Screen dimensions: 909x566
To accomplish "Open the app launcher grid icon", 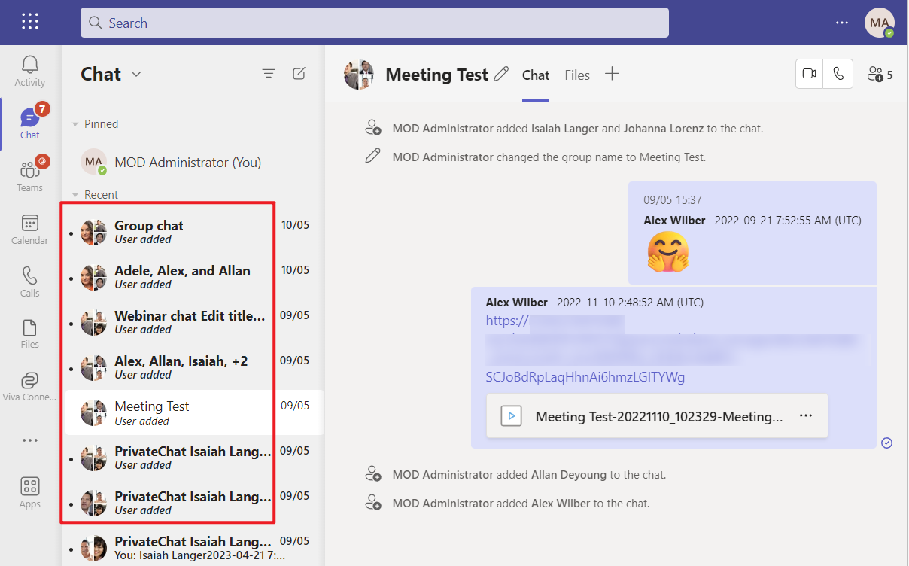I will click(x=30, y=22).
